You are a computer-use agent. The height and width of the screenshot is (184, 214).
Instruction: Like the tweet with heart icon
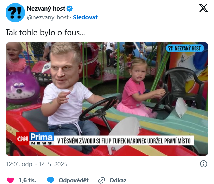(x=10, y=180)
